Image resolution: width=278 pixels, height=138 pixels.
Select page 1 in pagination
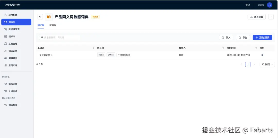pyautogui.click(x=248, y=65)
